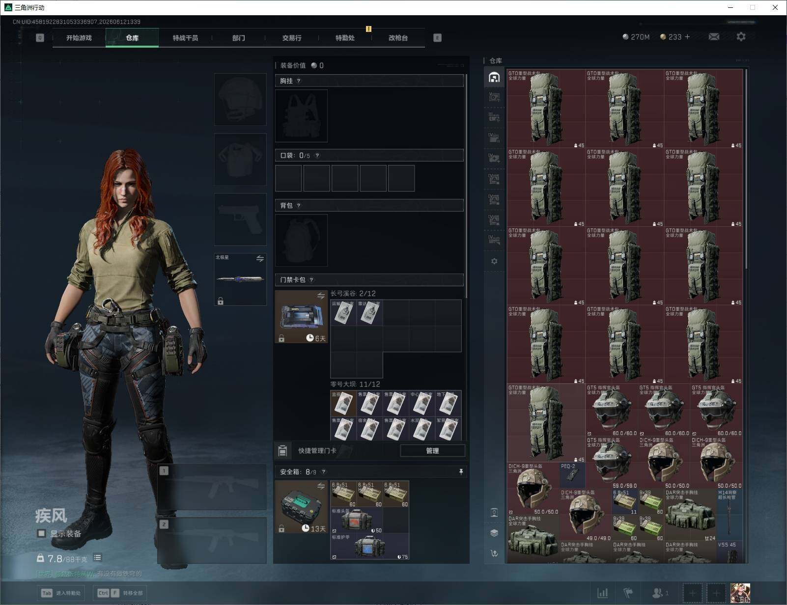
Task: Click the 长弓溪谷: 2/12 label
Action: tap(353, 294)
